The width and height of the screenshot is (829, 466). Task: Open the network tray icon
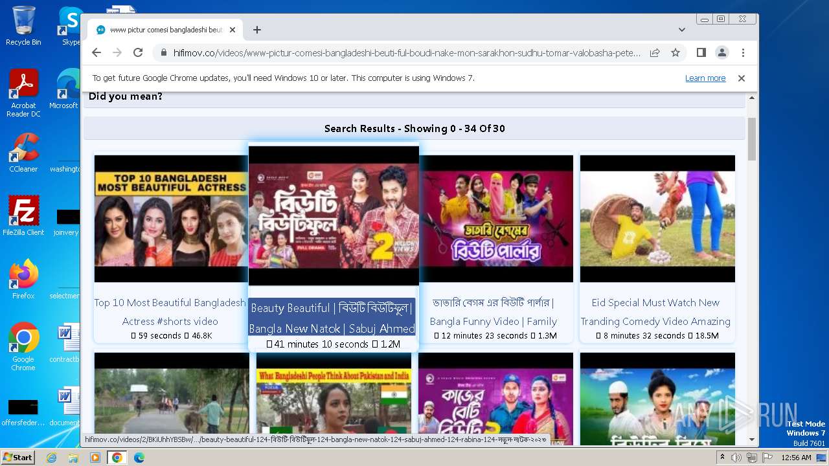point(752,457)
